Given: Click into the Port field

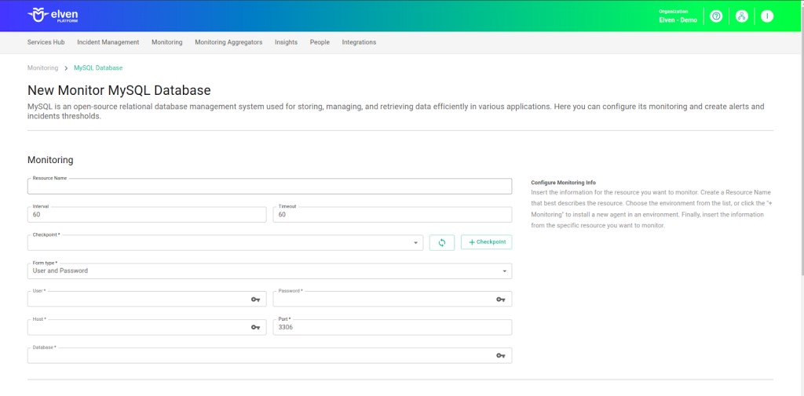Looking at the screenshot, I should point(392,328).
